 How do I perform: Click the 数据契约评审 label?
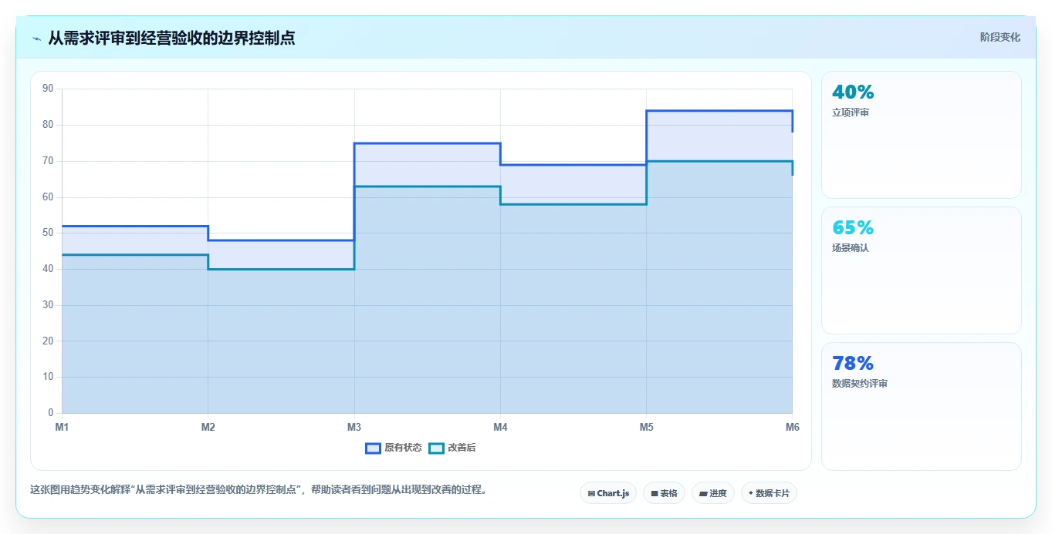(x=860, y=384)
